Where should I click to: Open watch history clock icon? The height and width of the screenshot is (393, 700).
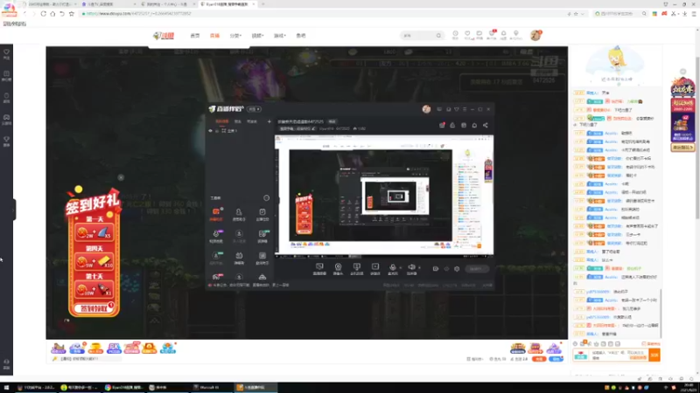point(455,35)
